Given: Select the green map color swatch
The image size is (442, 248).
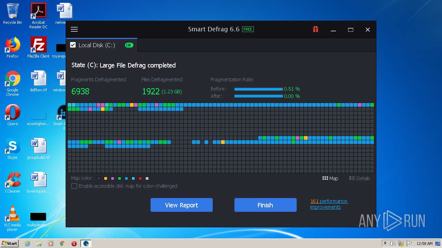Looking at the screenshot, I should coord(119,178).
